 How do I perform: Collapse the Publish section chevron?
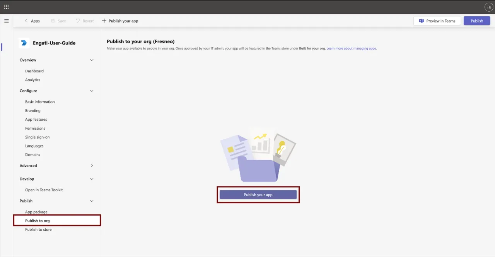(x=92, y=201)
